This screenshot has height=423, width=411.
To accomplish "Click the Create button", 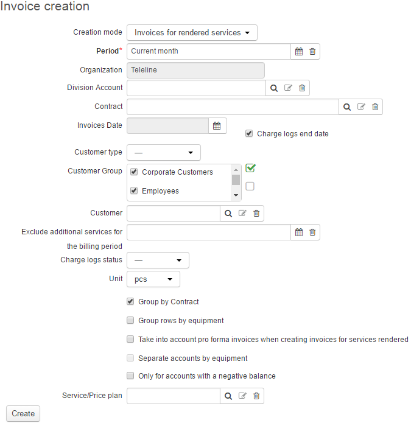I will tap(23, 413).
